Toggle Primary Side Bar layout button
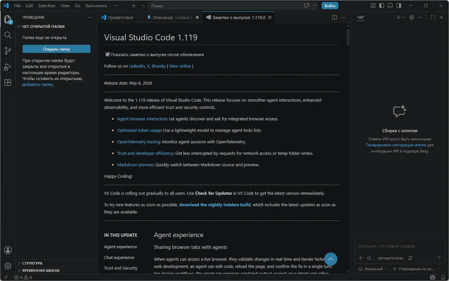 [x=382, y=6]
